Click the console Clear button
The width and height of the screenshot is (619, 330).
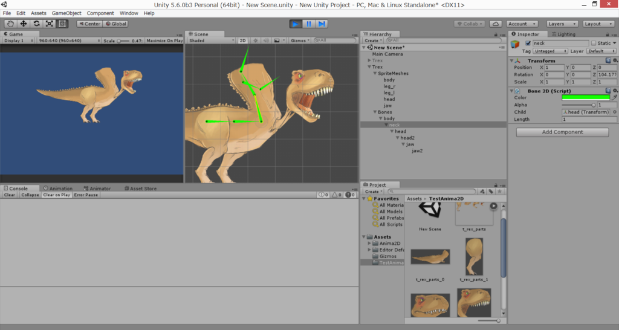pyautogui.click(x=10, y=195)
